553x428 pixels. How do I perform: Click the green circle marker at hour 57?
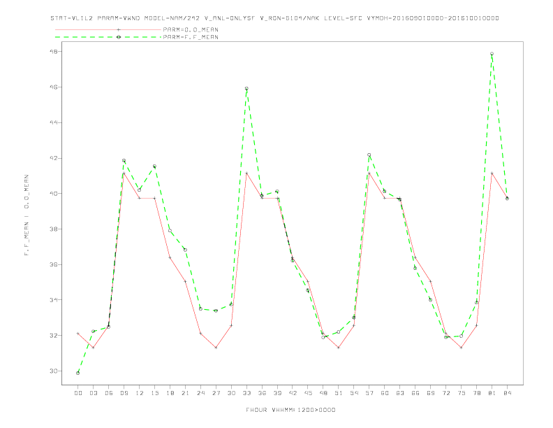coord(369,155)
